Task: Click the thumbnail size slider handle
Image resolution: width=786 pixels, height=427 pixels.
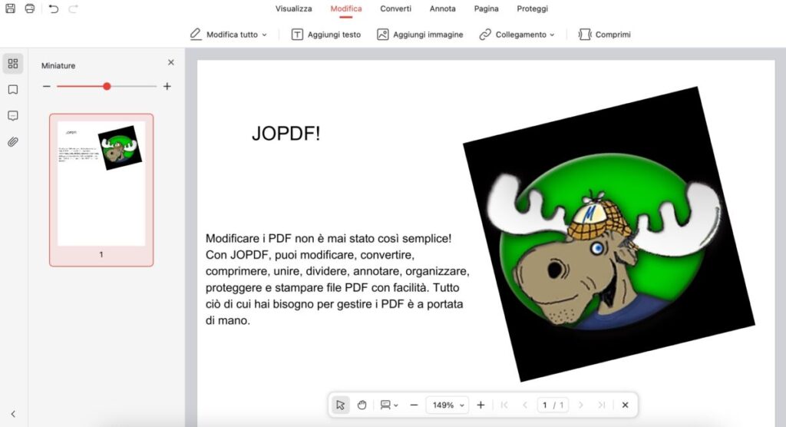Action: [x=107, y=86]
